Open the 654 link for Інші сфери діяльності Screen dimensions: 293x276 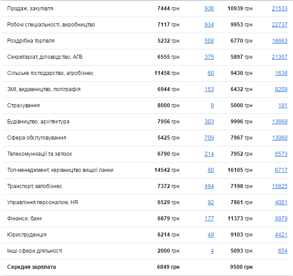(x=283, y=251)
